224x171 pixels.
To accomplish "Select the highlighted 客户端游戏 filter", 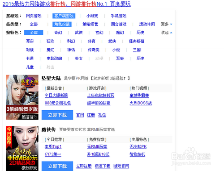I will (x=64, y=16).
